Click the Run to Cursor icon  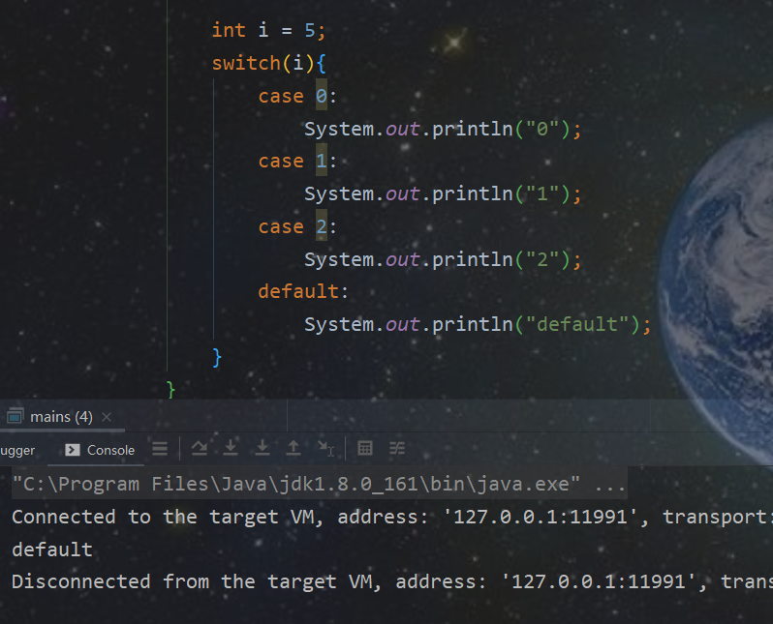pyautogui.click(x=325, y=448)
